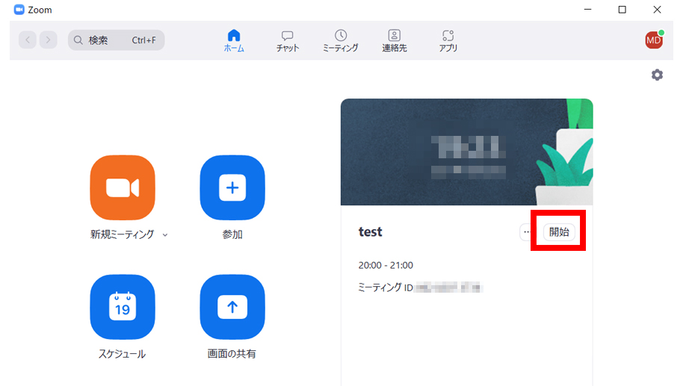Open the three-dot menu for test meeting

pyautogui.click(x=526, y=231)
